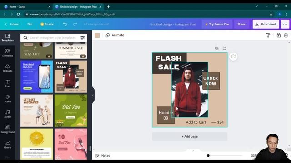291x163 pixels.
Task: Open the template search filter options
Action: coord(83,38)
